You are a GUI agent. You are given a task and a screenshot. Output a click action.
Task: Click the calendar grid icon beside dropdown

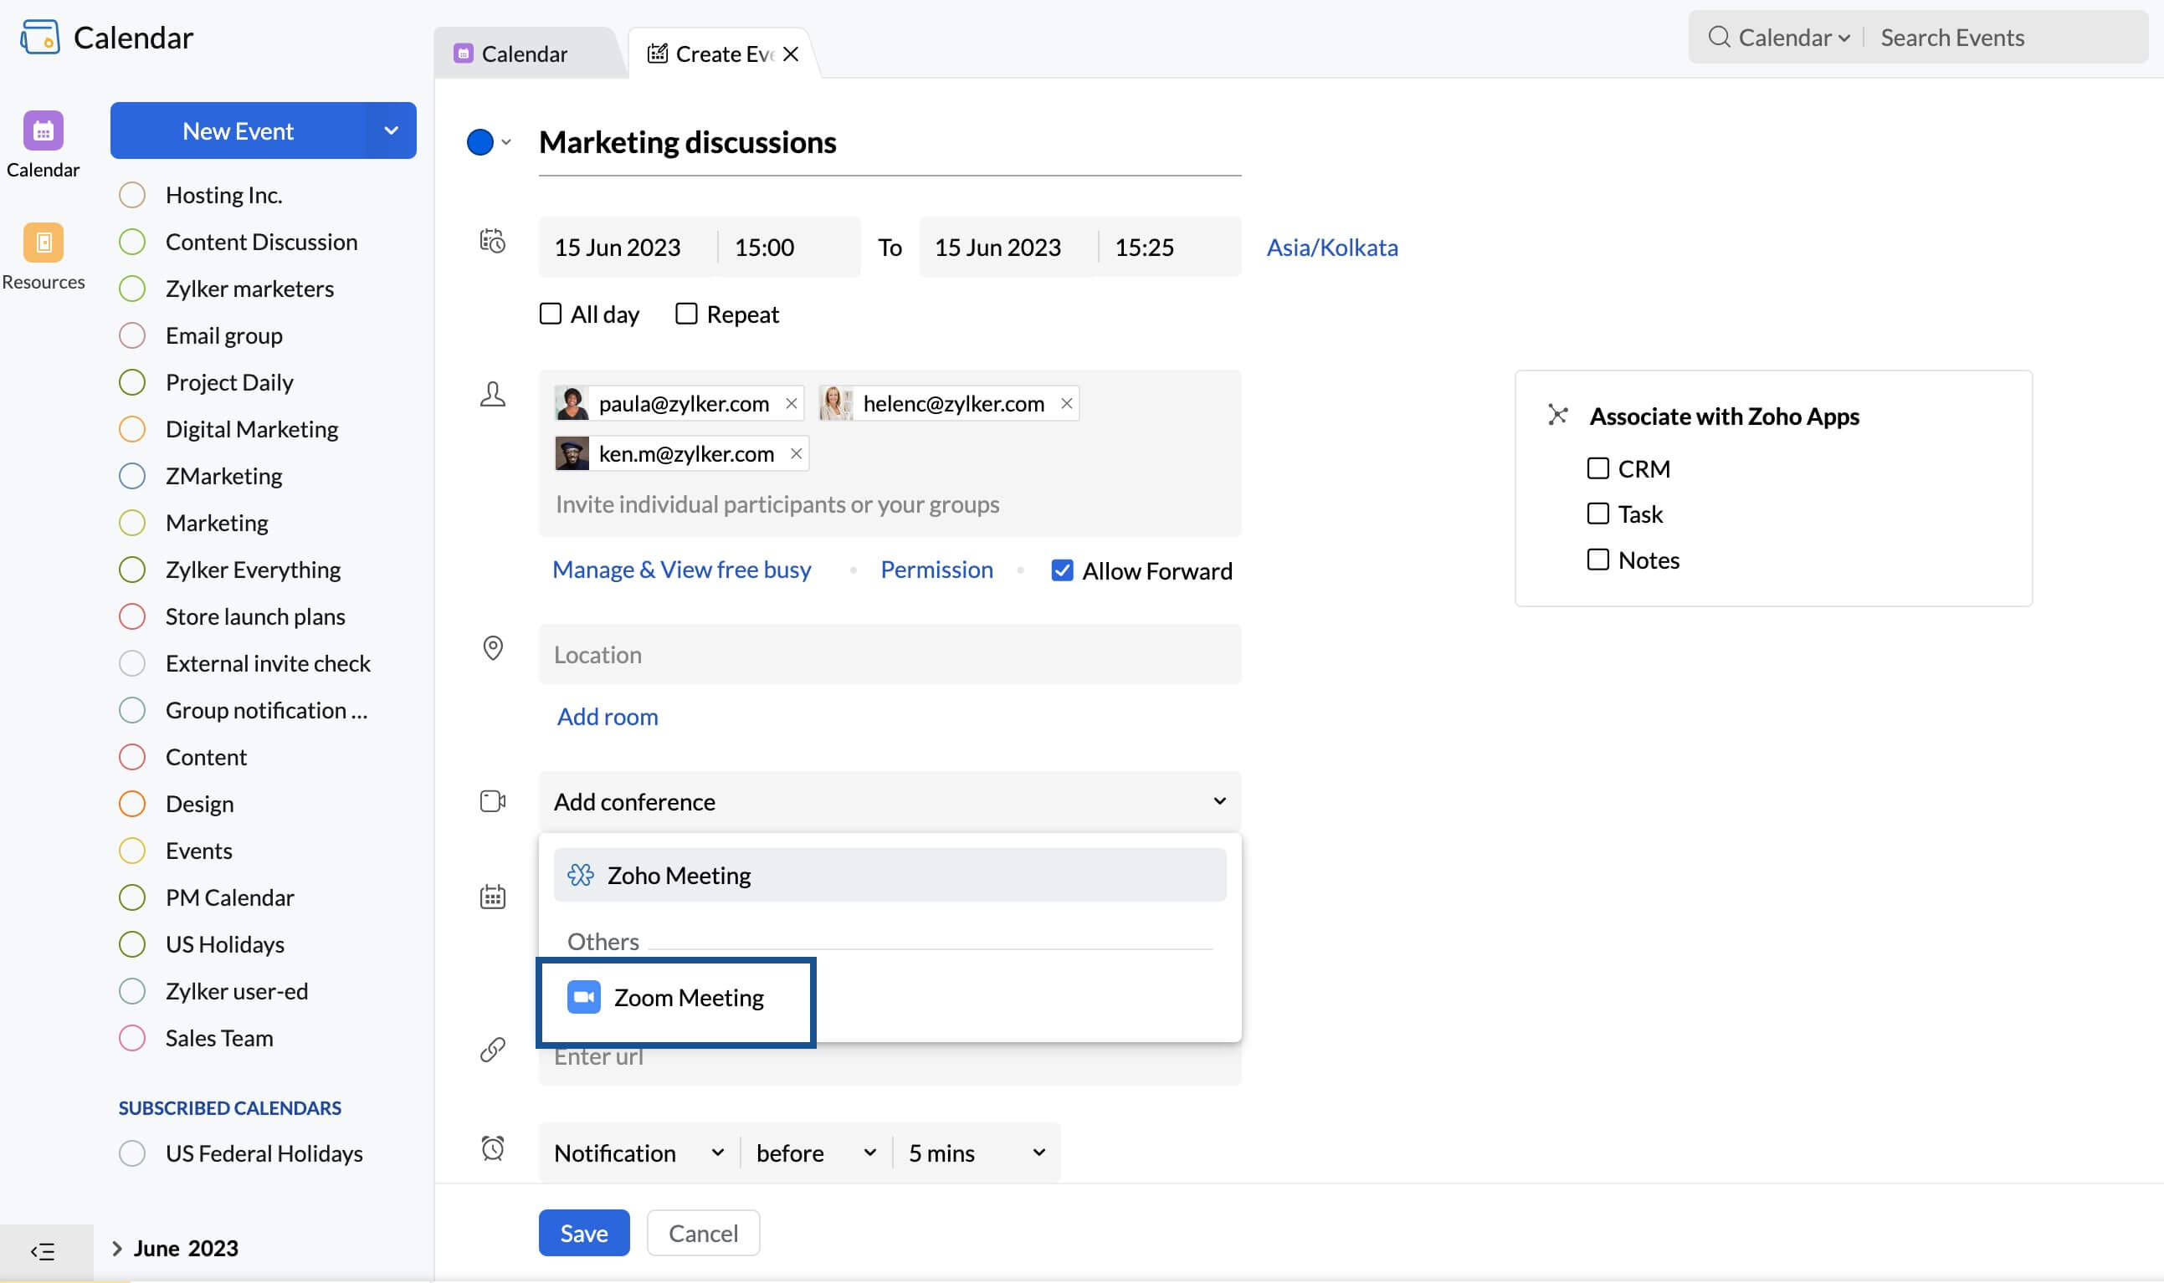click(492, 897)
